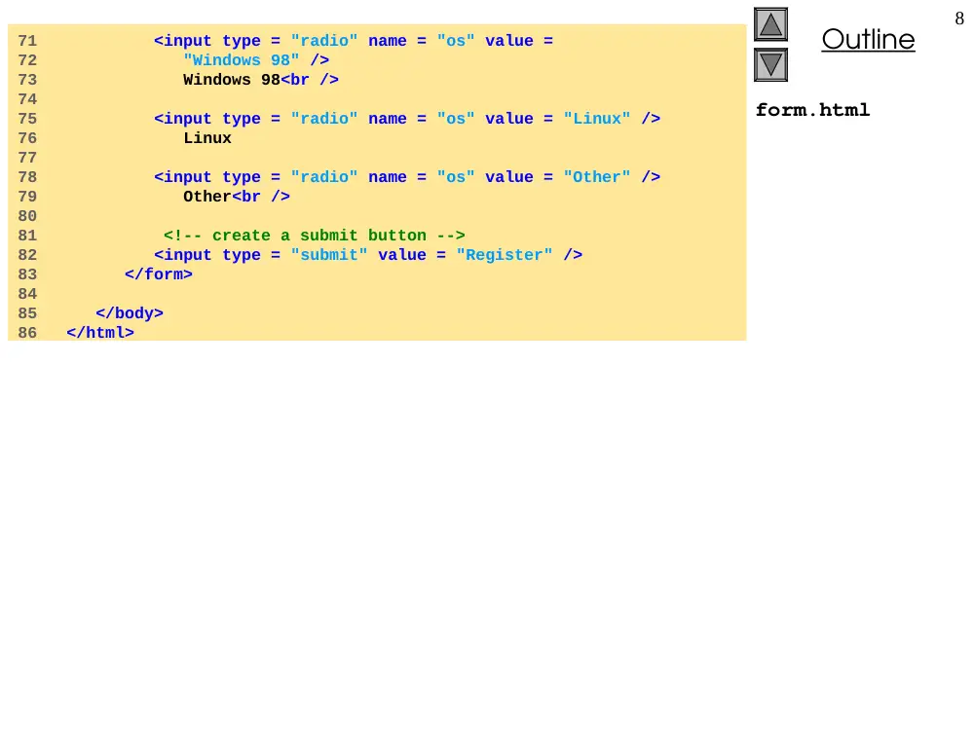Click the down arrow navigation button
Viewport: 974px width, 730px height.
770,64
